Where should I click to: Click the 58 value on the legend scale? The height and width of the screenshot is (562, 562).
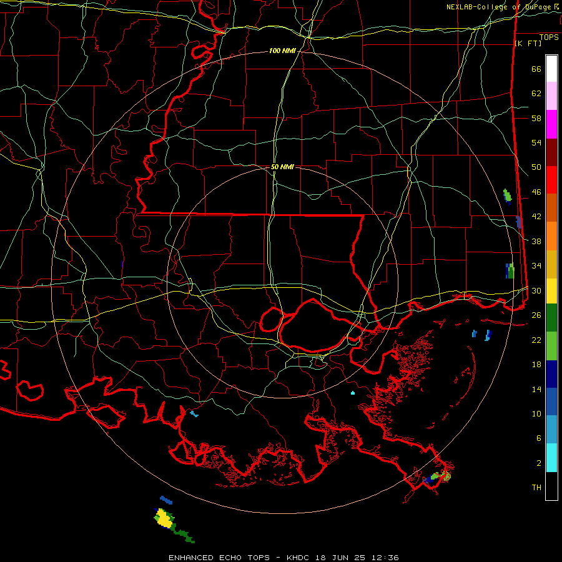[536, 118]
